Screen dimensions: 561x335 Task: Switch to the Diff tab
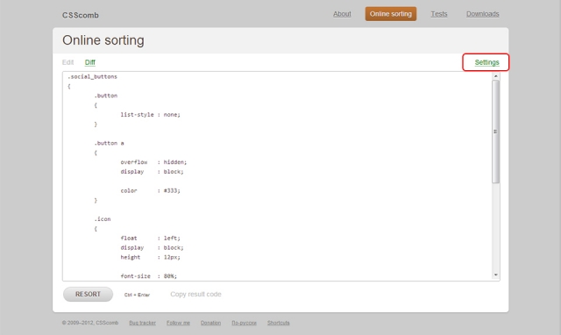pyautogui.click(x=89, y=62)
